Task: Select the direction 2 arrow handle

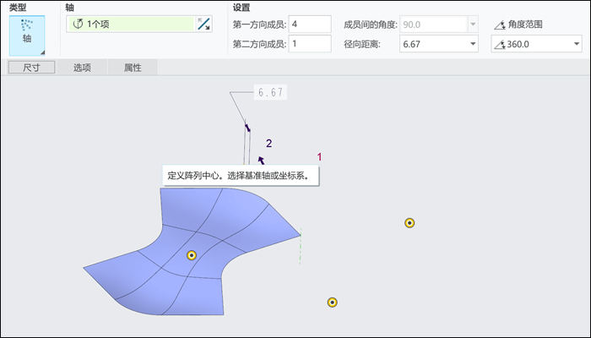Action: (261, 161)
